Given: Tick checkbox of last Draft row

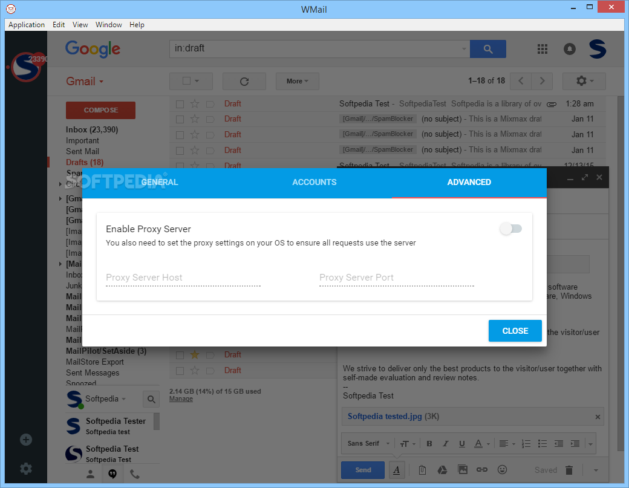Looking at the screenshot, I should [180, 371].
